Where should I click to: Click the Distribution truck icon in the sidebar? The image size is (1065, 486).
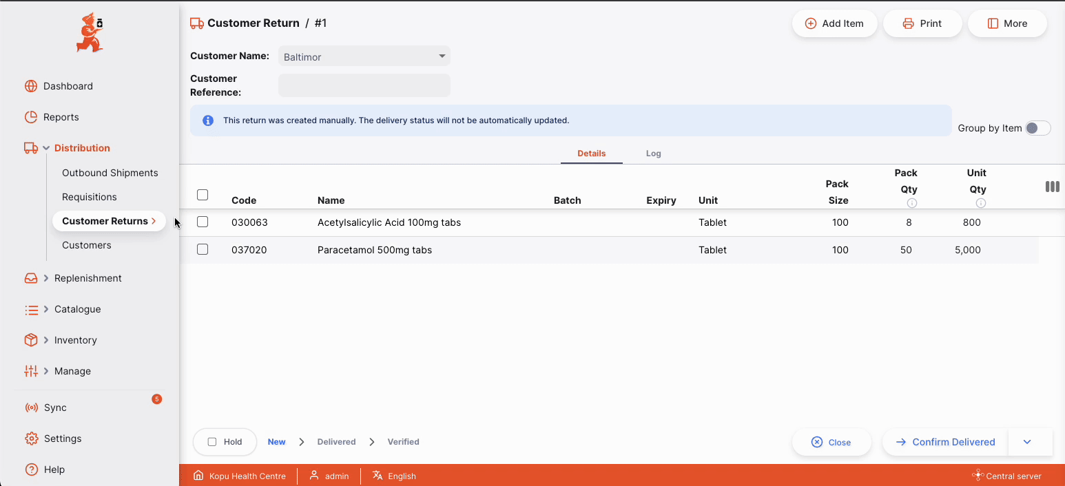pyautogui.click(x=31, y=148)
